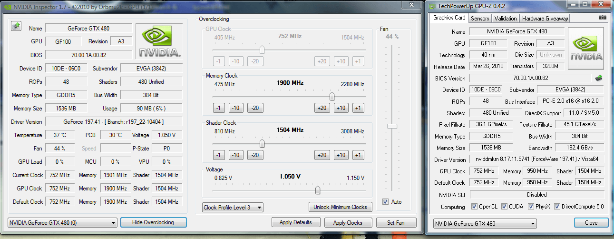Click the Set Fan button
Screen dimensions: 614x239
point(396,222)
